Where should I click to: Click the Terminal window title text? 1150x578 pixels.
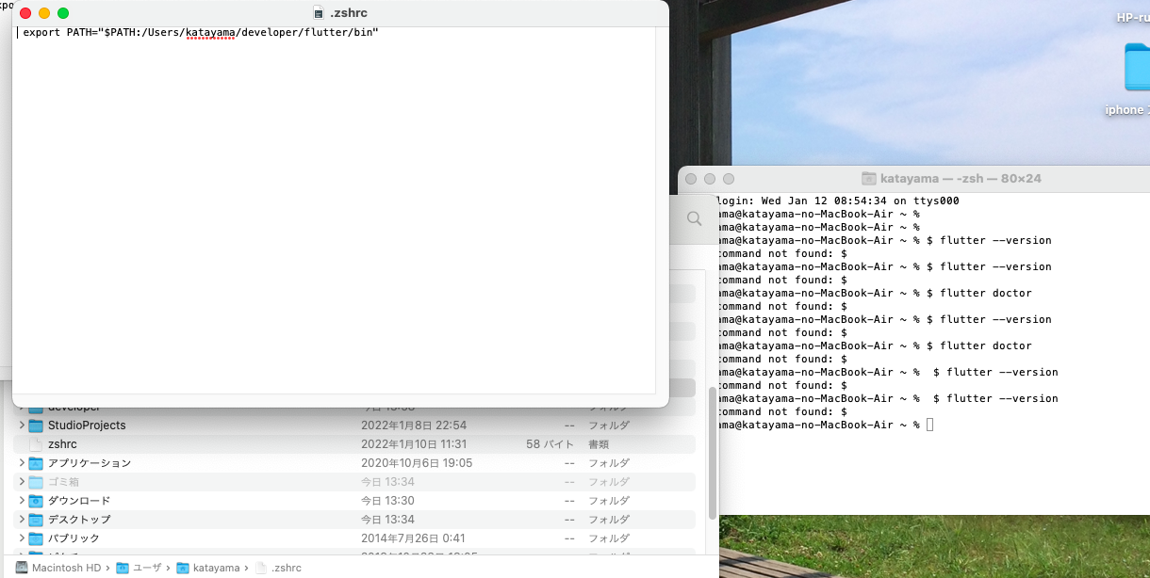tap(961, 178)
